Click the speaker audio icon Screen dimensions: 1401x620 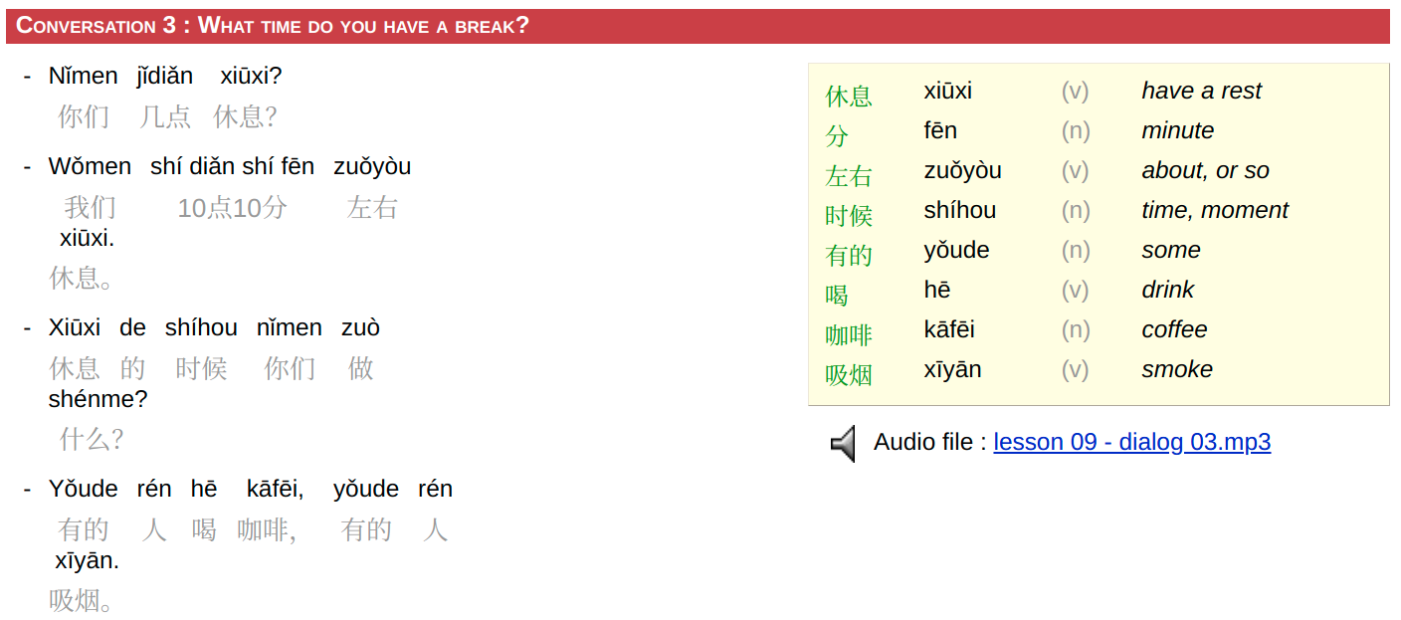pyautogui.click(x=844, y=443)
